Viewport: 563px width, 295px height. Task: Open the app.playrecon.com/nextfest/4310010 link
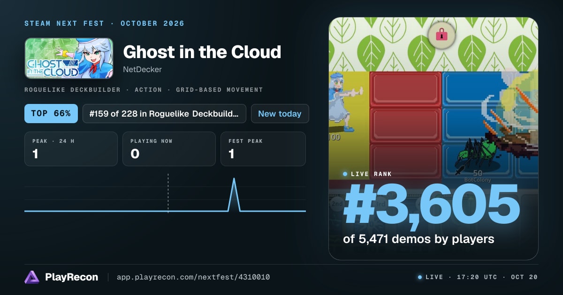tap(193, 277)
